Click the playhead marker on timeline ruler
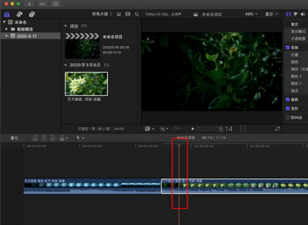Screen dimensions: 308x225 pyautogui.click(x=179, y=146)
